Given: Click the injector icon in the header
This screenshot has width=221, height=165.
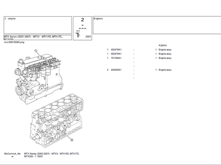Looking at the screenshot, I should click(x=78, y=34).
